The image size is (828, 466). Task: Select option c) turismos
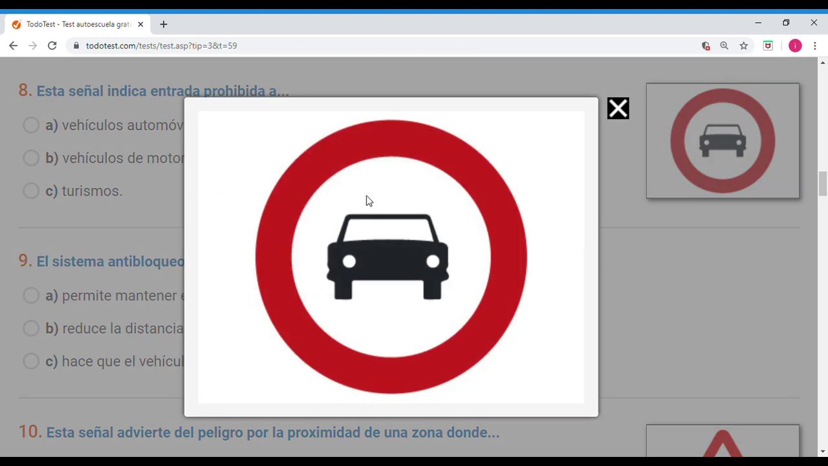tap(31, 191)
